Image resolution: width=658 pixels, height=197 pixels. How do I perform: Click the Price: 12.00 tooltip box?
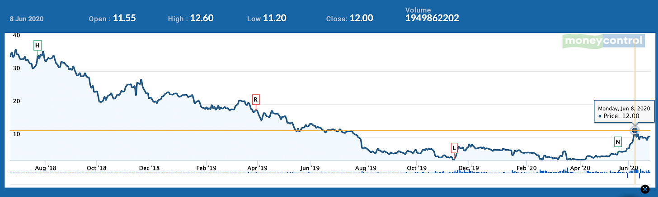[x=625, y=112]
